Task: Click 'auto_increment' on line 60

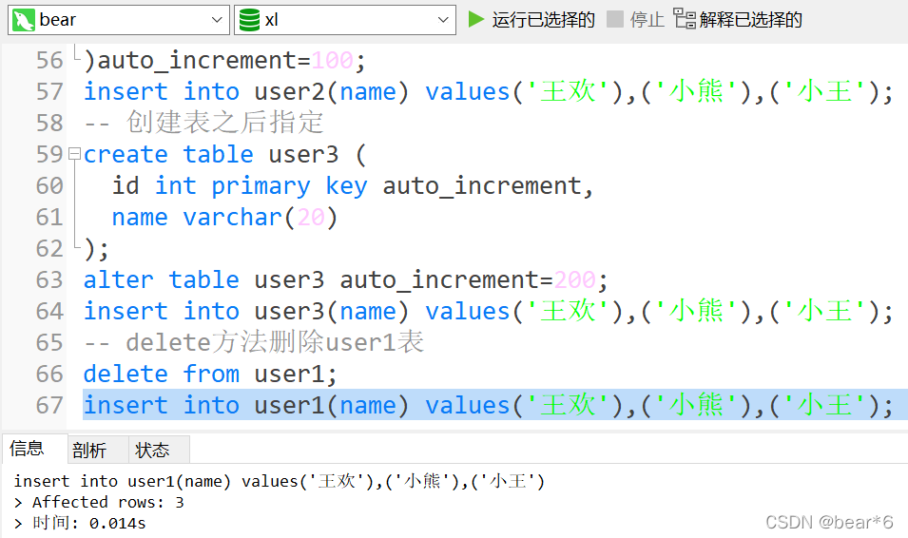Action: tap(481, 186)
